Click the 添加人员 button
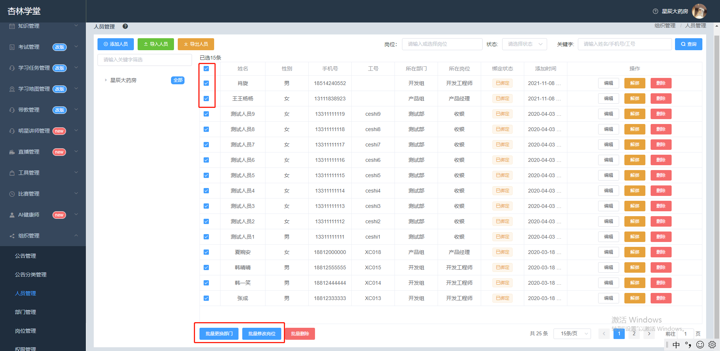 (116, 44)
